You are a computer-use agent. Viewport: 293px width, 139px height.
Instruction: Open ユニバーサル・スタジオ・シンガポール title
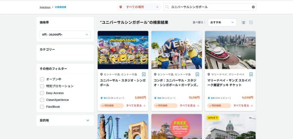pos(123,83)
